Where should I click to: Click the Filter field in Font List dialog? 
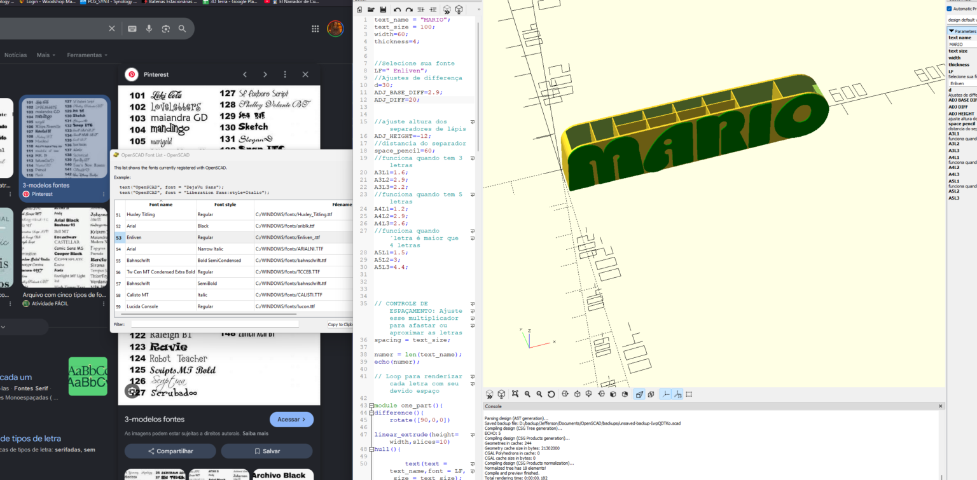point(215,324)
